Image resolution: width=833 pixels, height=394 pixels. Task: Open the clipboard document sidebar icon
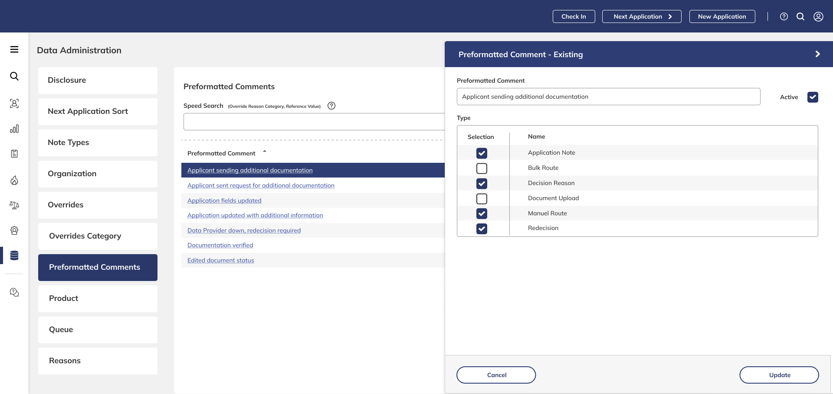pos(14,154)
